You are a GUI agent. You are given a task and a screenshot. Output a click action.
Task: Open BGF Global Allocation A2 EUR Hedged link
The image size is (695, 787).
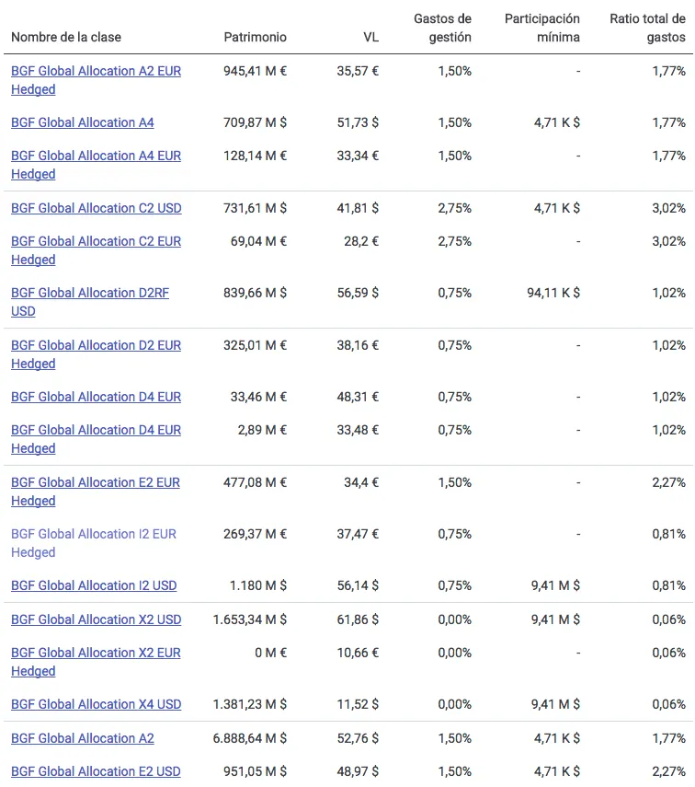pos(96,71)
